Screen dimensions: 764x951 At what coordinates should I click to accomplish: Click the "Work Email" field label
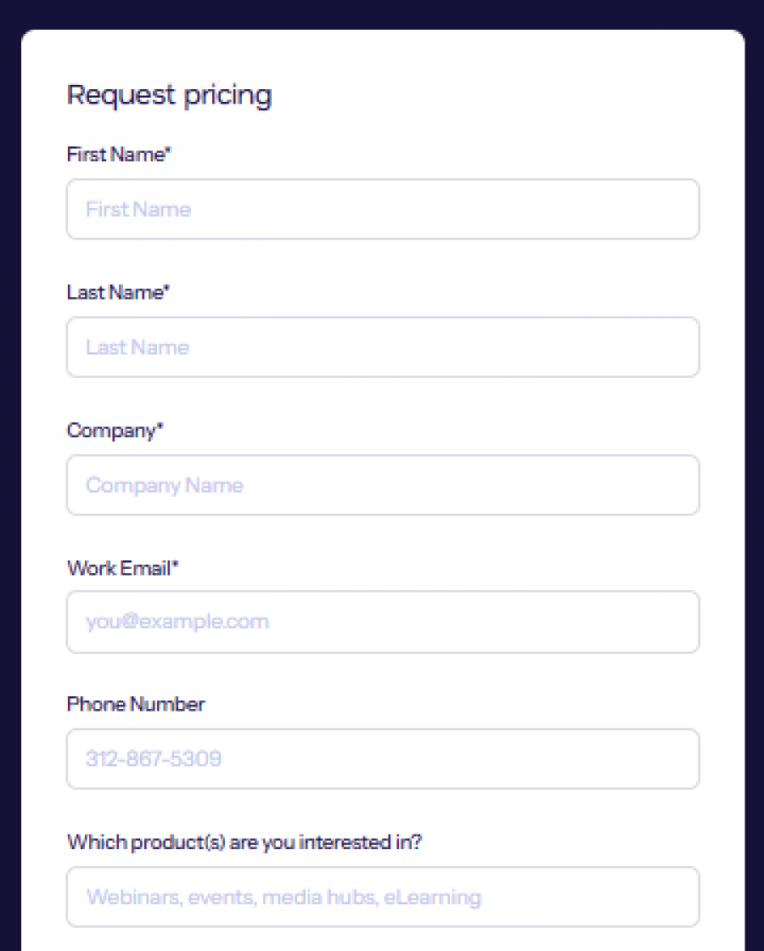[119, 568]
